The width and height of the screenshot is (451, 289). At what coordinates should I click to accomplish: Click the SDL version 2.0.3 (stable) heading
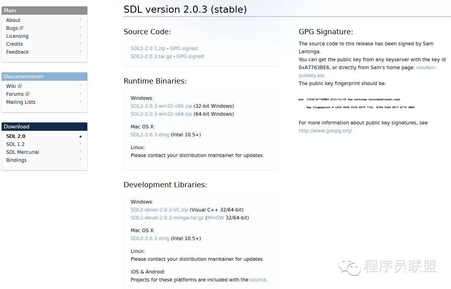[185, 10]
